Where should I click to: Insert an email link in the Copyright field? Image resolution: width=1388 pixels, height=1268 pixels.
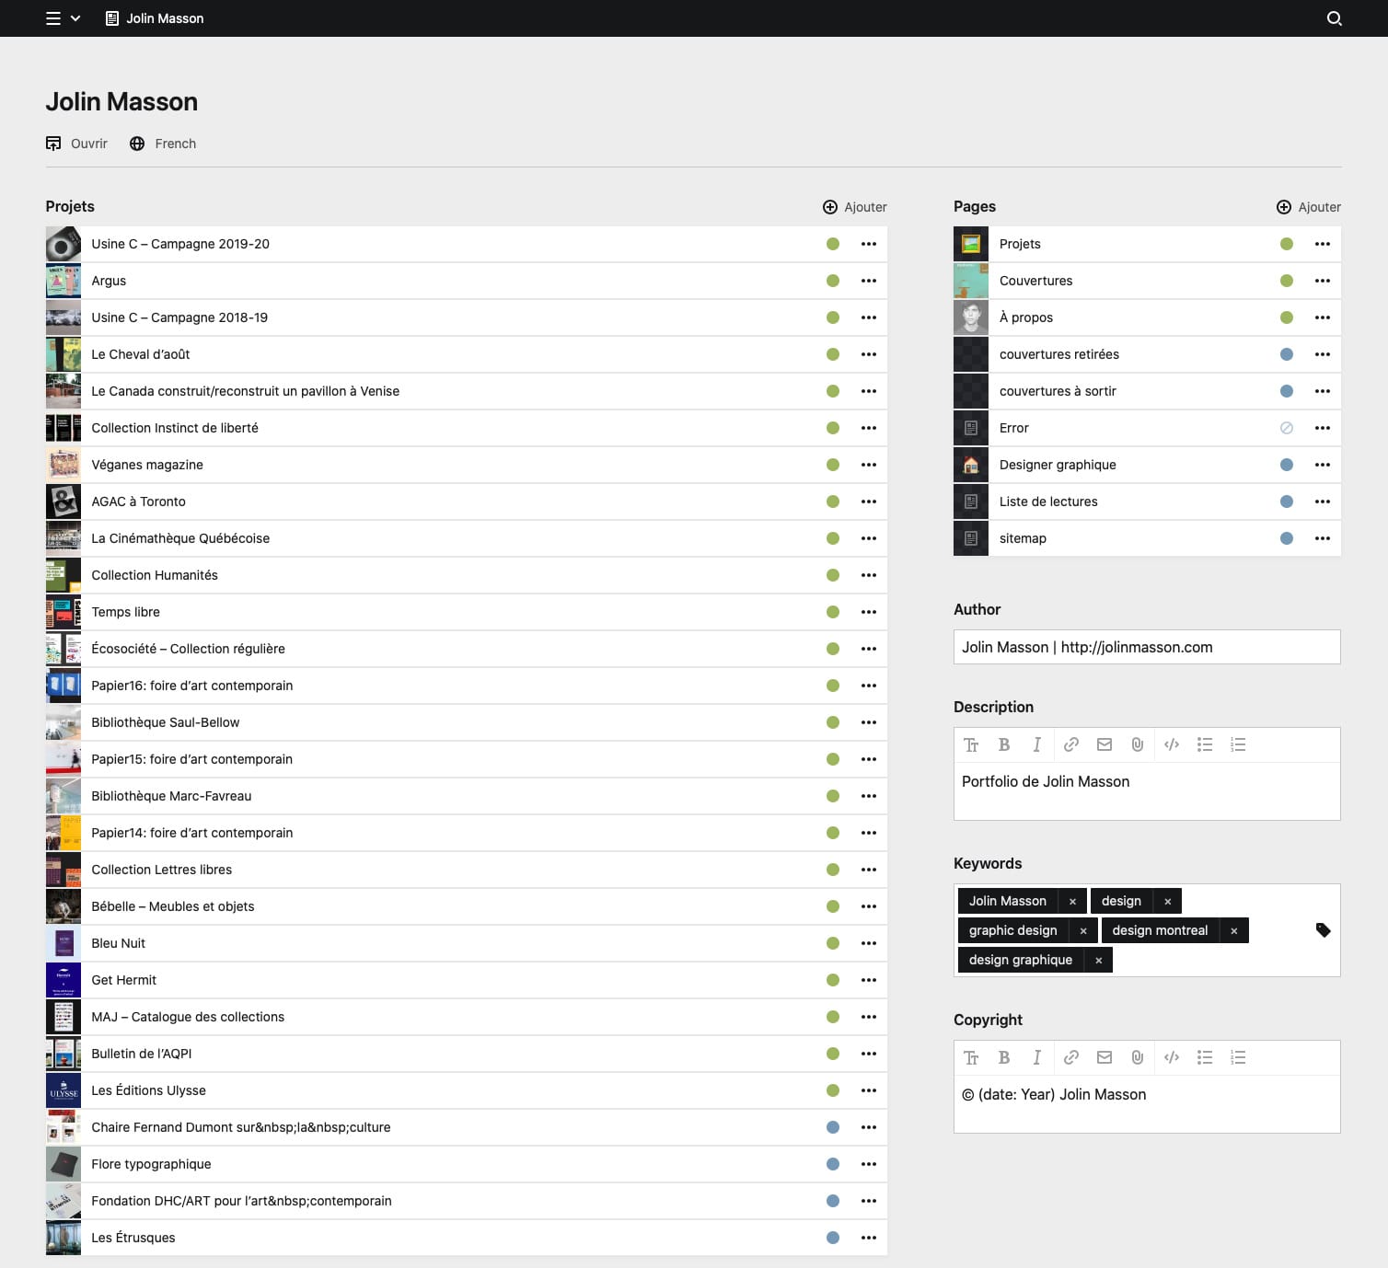pyautogui.click(x=1105, y=1057)
